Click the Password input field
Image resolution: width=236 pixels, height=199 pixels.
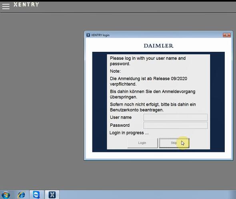176,125
